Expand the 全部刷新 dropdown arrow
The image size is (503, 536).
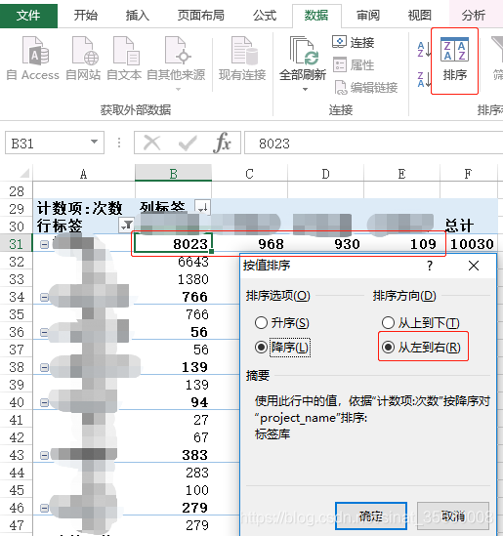point(305,89)
